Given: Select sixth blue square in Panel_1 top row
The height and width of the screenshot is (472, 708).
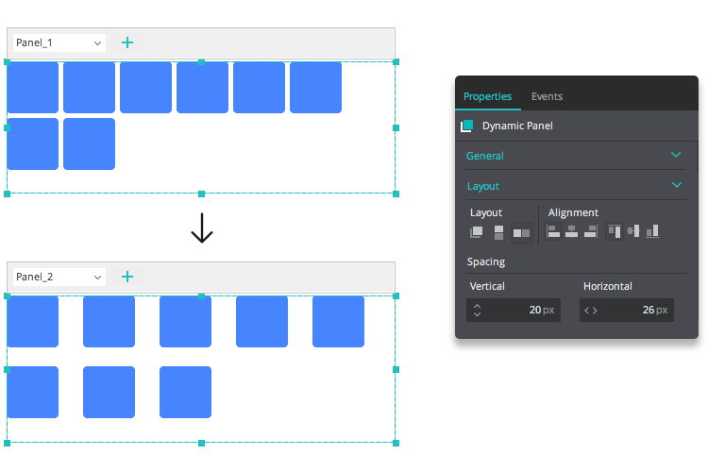Looking at the screenshot, I should (x=315, y=87).
